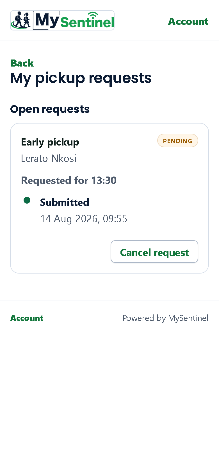Click the My pickup requests heading
Image resolution: width=219 pixels, height=476 pixels.
tap(81, 78)
